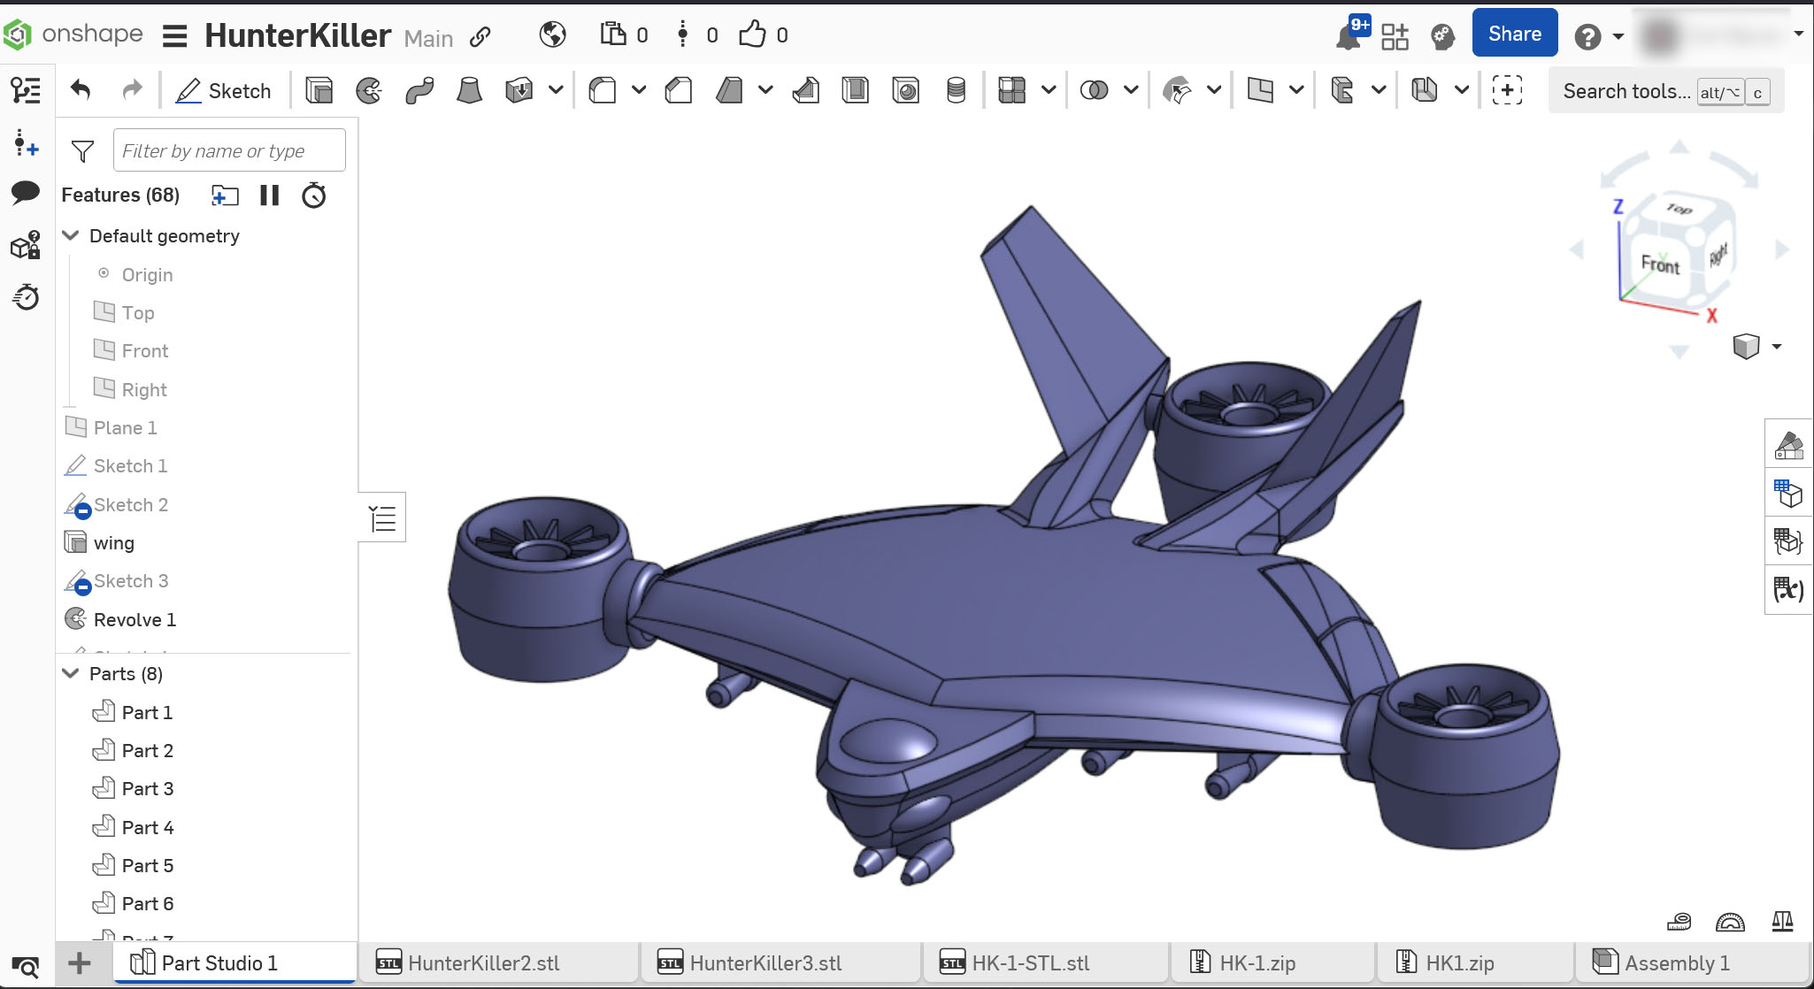The width and height of the screenshot is (1814, 989).
Task: Select the Modify fillet tool
Action: coord(1177,90)
